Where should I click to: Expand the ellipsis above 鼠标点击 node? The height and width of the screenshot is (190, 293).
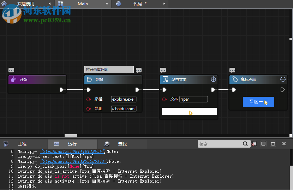pyautogui.click(x=232, y=70)
